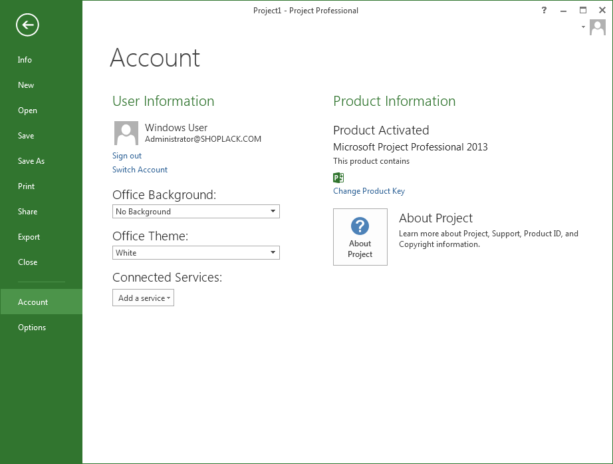Open the account dropdown arrow beside top-right avatar
613x464 pixels.
583,27
